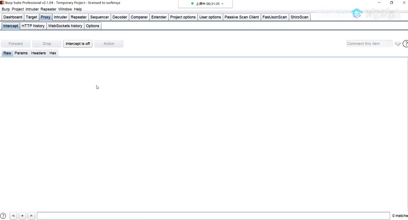
Task: Click the next match > button
Action: [x=31, y=216]
